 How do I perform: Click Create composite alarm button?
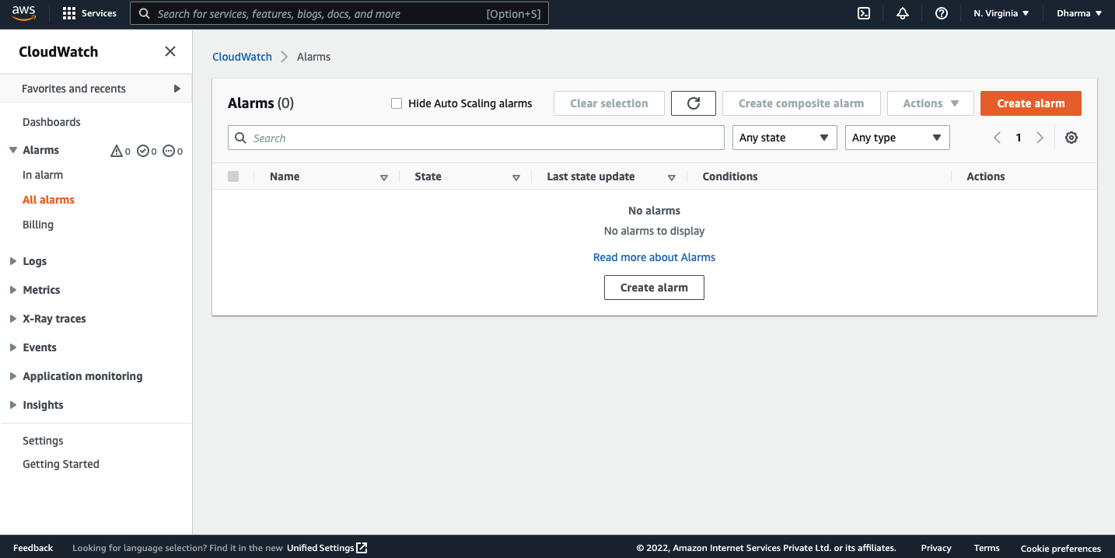[x=801, y=103]
